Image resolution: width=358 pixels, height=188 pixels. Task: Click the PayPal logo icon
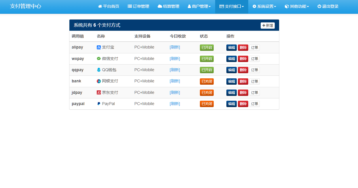99,104
